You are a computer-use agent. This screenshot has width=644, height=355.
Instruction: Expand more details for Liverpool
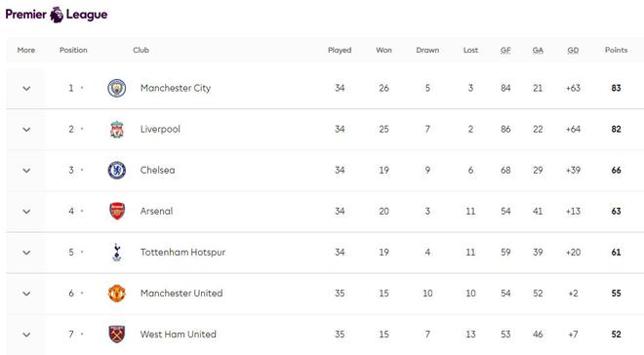(26, 130)
